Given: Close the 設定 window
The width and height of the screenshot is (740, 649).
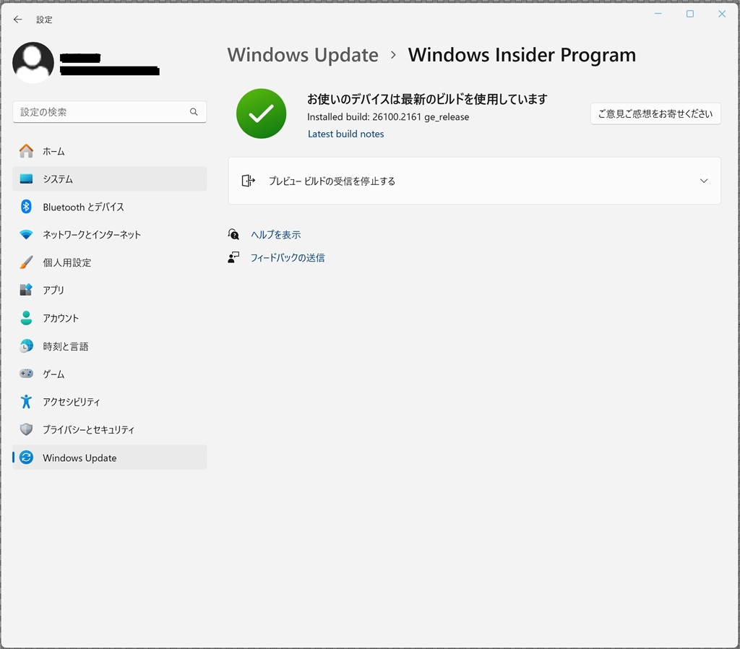Looking at the screenshot, I should tap(722, 14).
